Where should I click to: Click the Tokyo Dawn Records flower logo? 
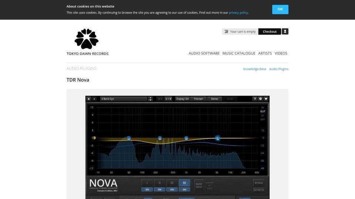point(87,39)
